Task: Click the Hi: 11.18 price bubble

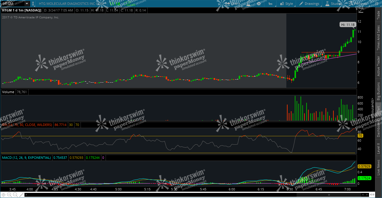Action: coord(348,24)
